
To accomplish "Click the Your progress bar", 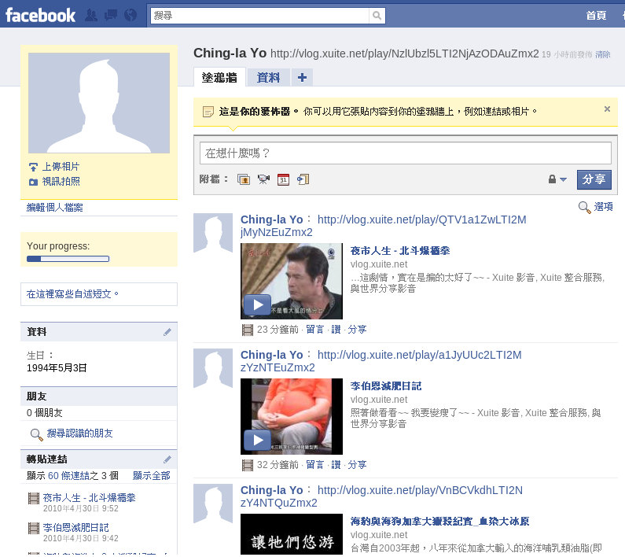I will [68, 259].
